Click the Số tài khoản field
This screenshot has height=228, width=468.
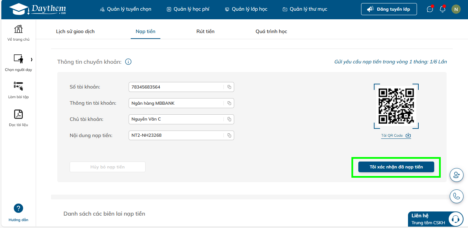tap(181, 87)
